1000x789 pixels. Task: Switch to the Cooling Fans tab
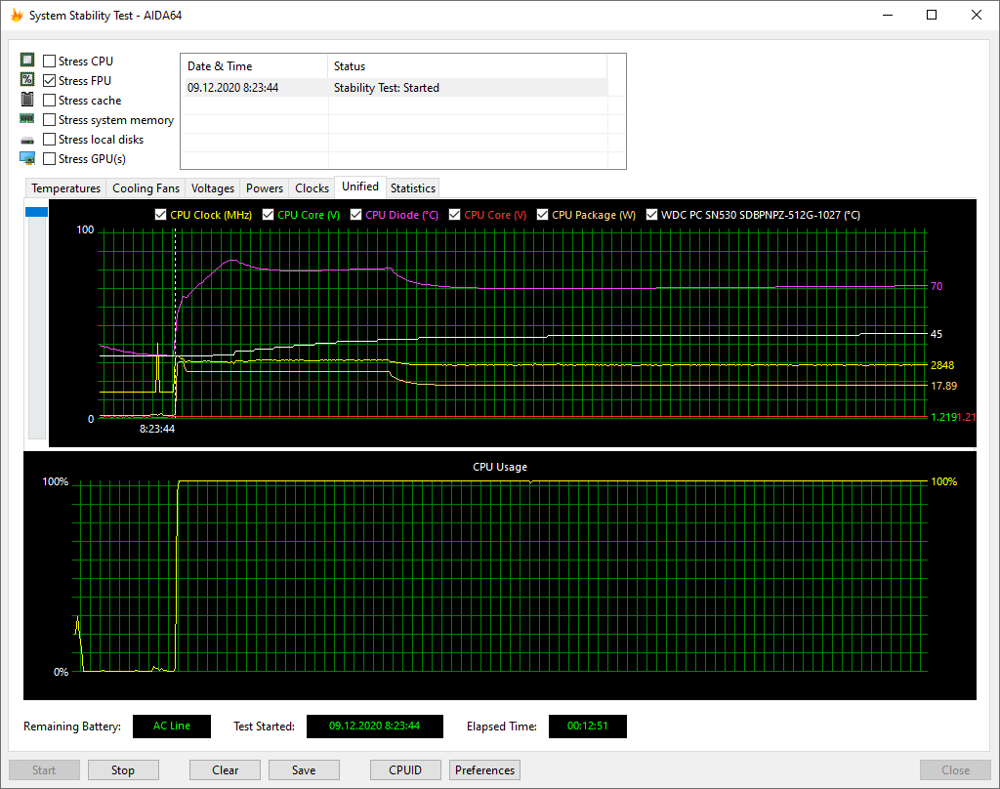coord(146,188)
